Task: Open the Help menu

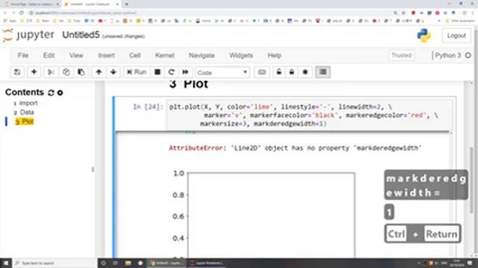Action: click(274, 55)
